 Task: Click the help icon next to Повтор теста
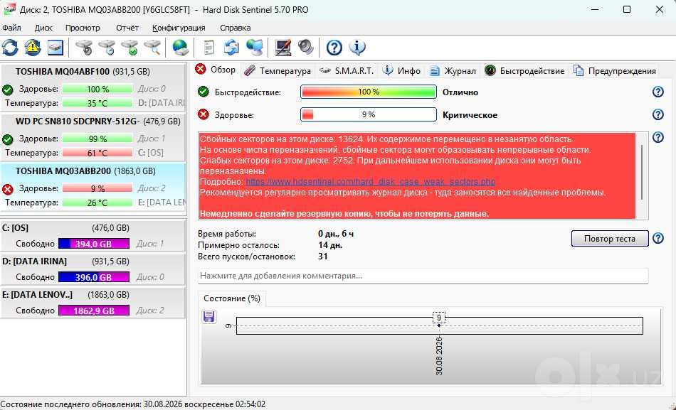point(658,238)
